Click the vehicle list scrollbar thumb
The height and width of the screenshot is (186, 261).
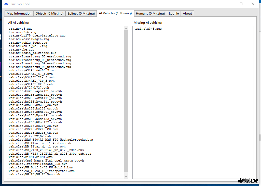tap(126, 102)
